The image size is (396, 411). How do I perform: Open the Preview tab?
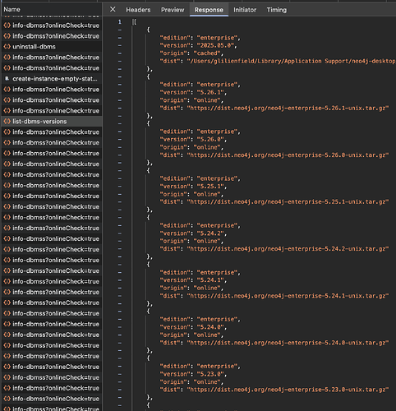173,10
